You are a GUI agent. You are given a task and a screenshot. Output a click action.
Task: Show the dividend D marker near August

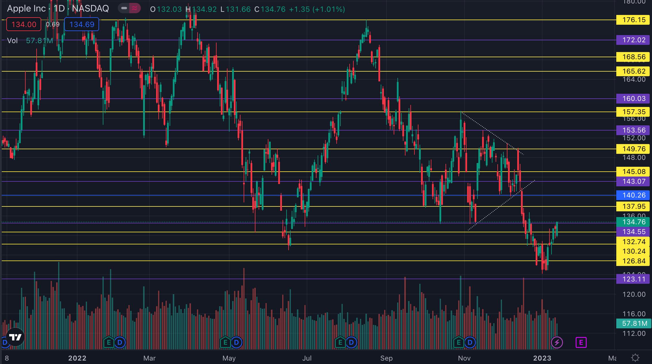(x=351, y=342)
